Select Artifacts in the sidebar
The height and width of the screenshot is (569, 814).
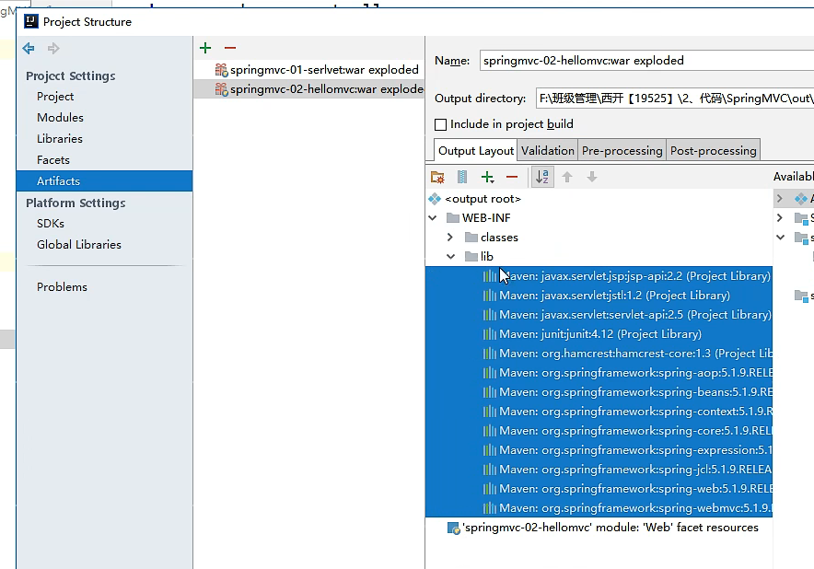pos(104,181)
